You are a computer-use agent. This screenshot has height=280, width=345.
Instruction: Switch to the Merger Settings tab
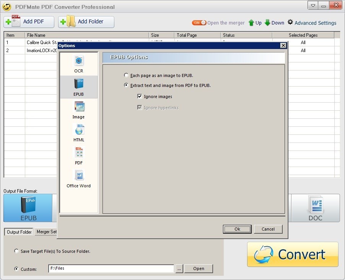[46, 231]
